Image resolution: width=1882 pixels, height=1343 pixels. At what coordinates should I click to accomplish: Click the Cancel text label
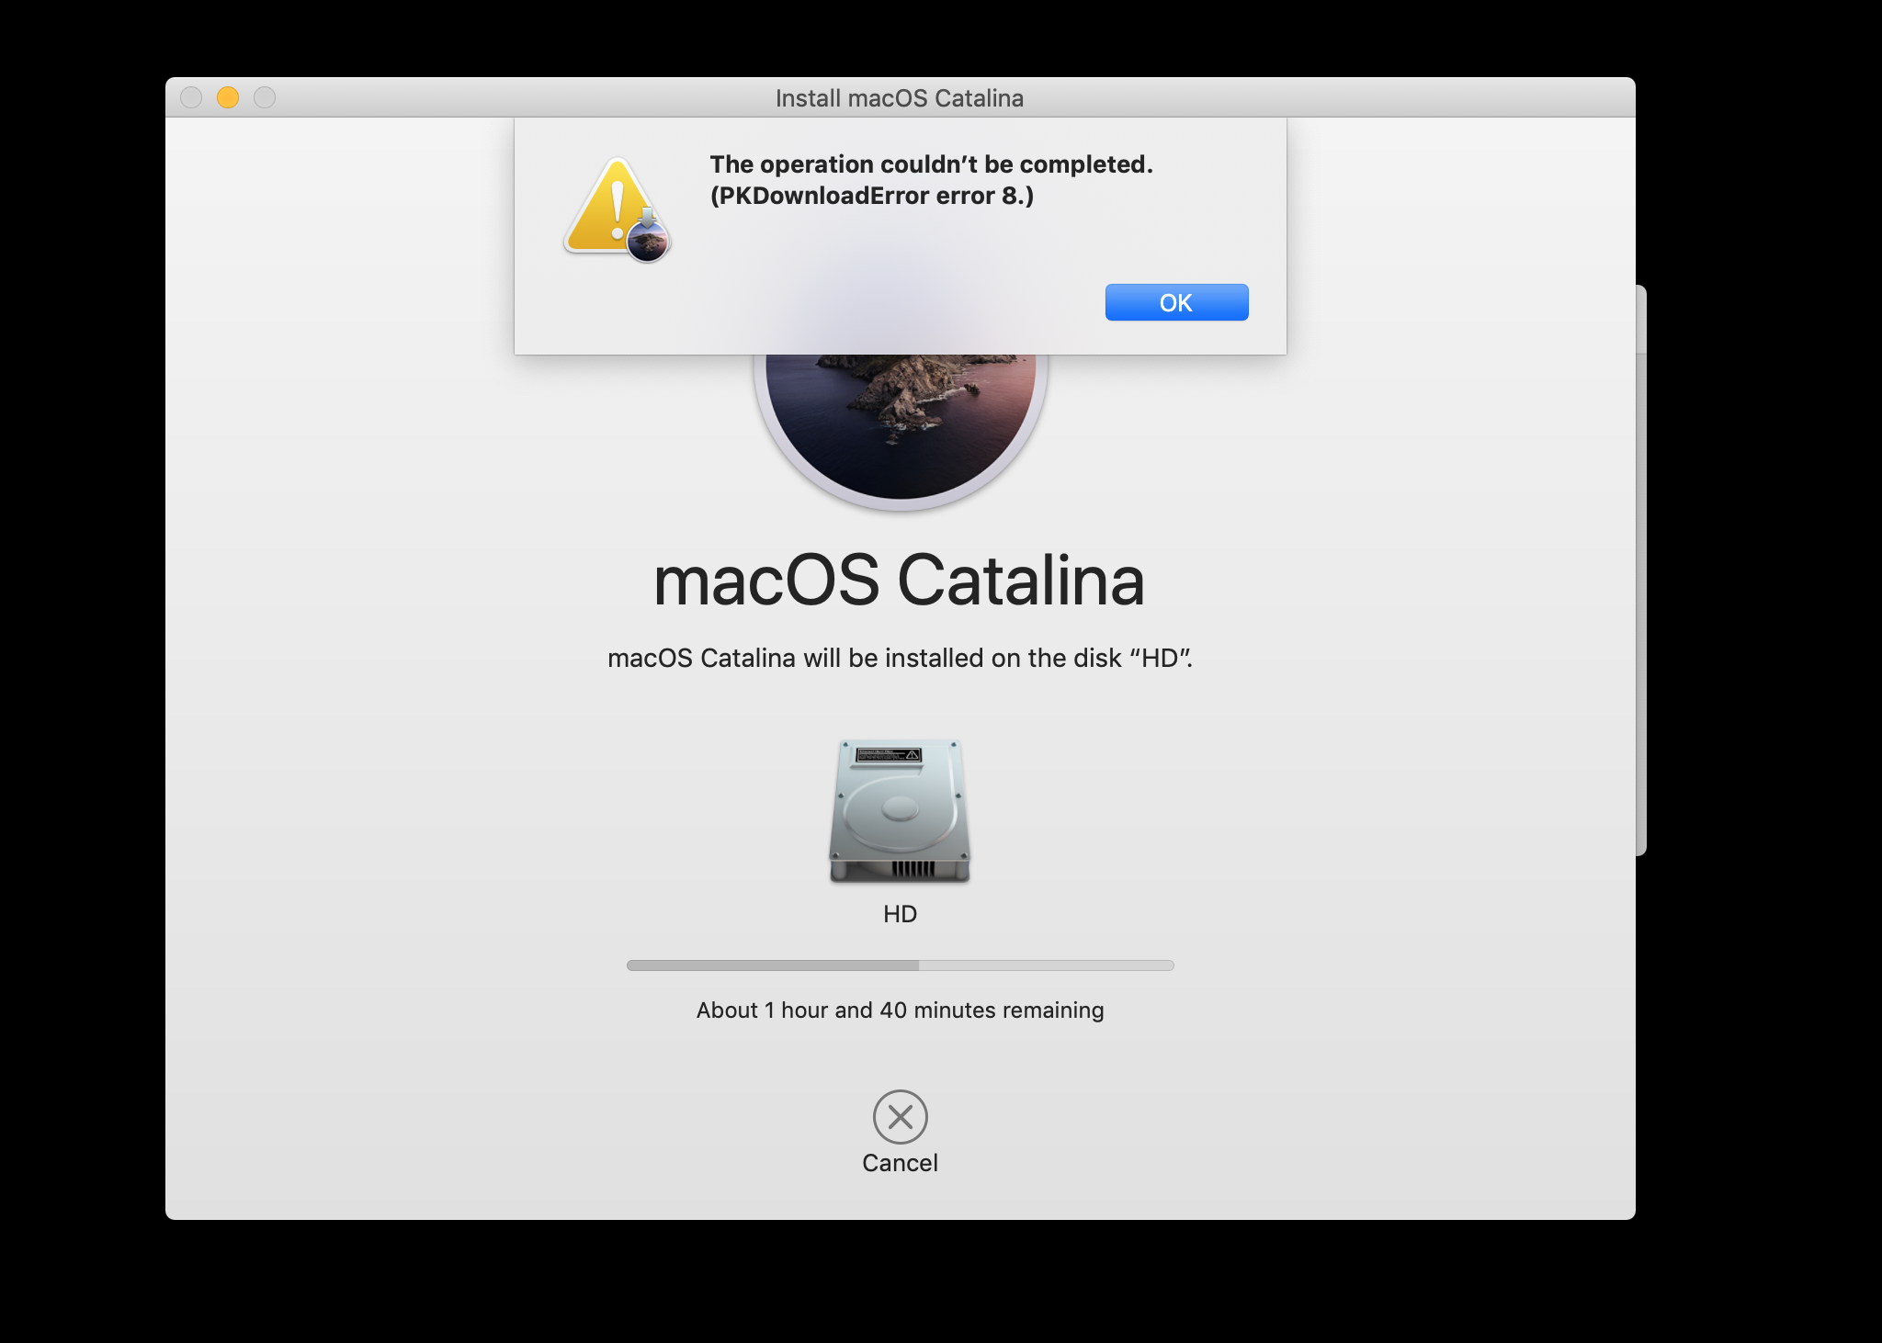pos(900,1163)
